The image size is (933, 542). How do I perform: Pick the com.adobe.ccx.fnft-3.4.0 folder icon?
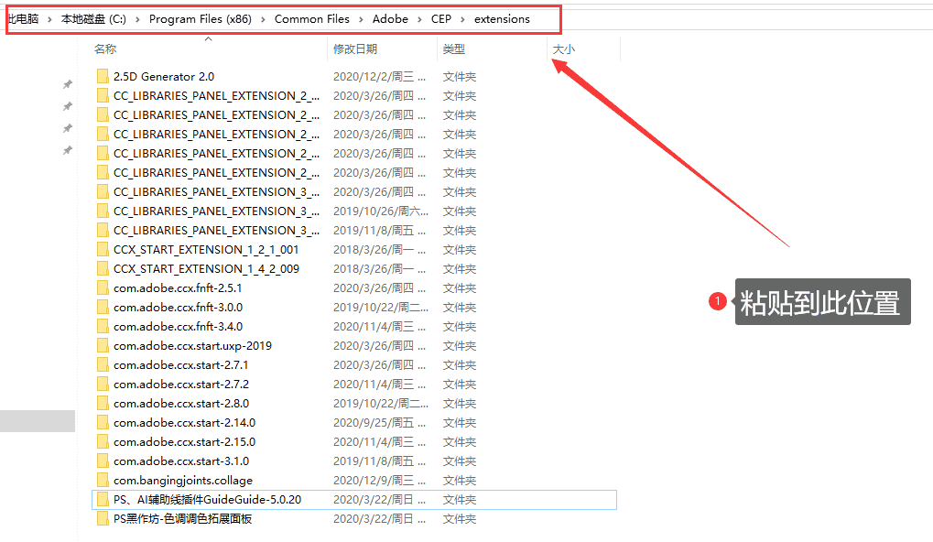(x=103, y=326)
